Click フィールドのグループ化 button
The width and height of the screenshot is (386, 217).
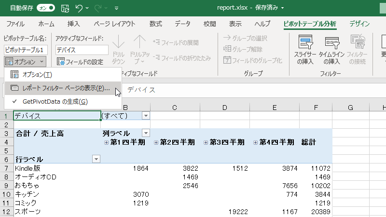252,60
